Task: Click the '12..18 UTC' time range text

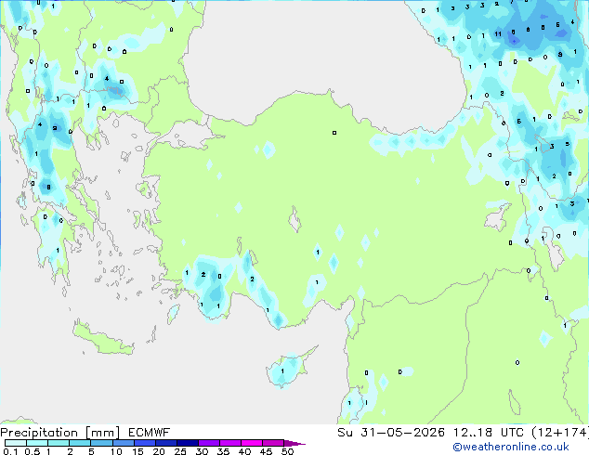Action: click(489, 433)
